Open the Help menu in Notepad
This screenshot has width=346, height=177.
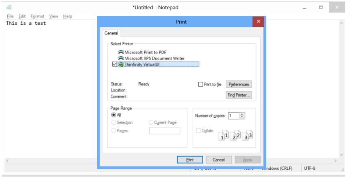[x=67, y=16]
